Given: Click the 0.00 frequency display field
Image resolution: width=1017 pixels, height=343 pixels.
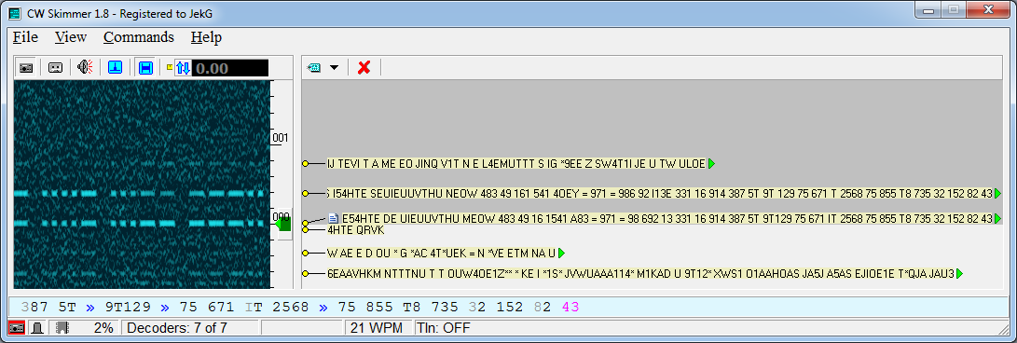Looking at the screenshot, I should click(230, 67).
